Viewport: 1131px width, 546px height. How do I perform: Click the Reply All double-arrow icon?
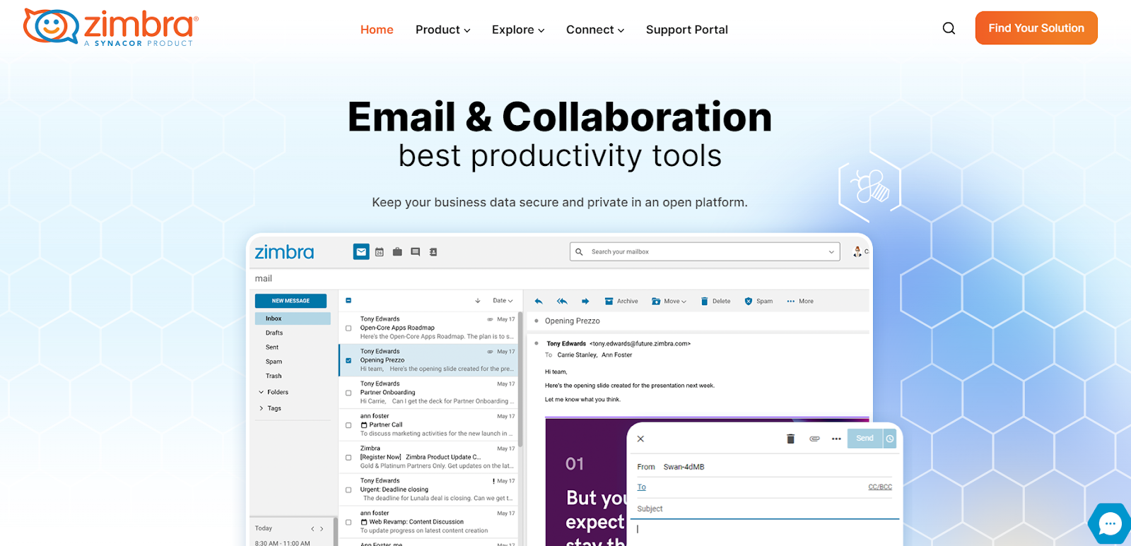pyautogui.click(x=562, y=301)
